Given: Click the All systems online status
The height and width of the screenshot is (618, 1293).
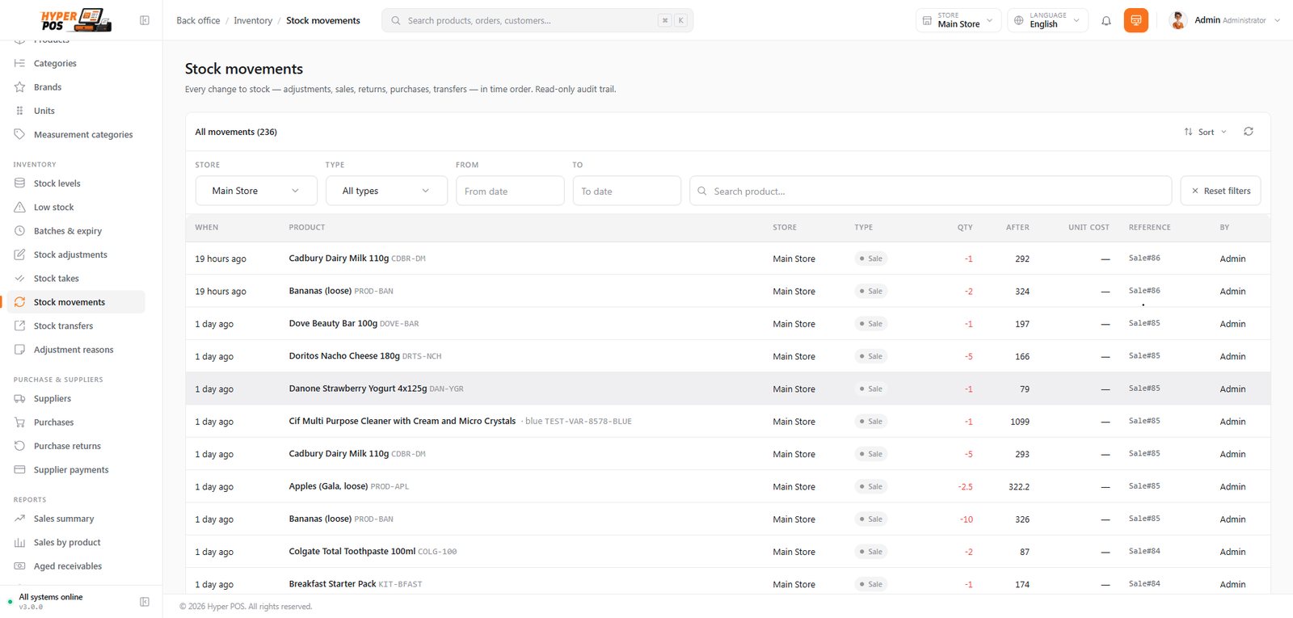Looking at the screenshot, I should (x=51, y=597).
